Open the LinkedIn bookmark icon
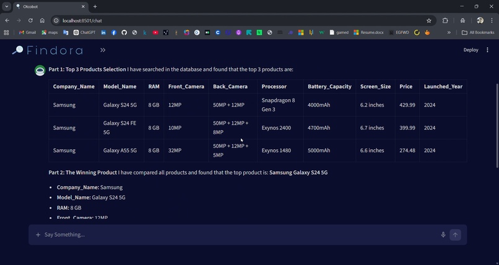This screenshot has height=265, width=499. coord(103,32)
